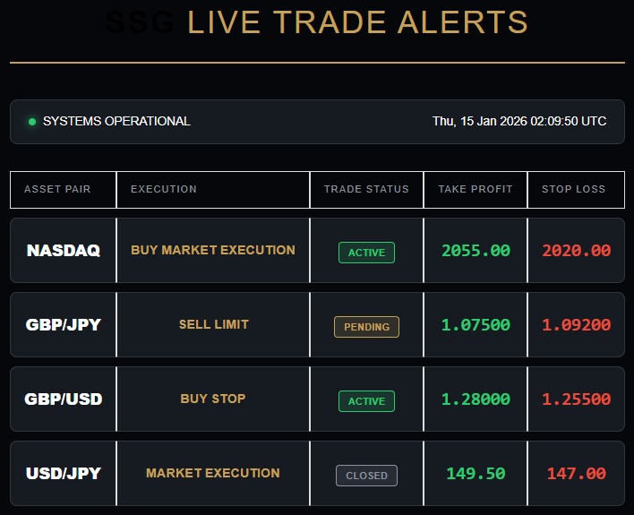Select the Take Profit column header
The height and width of the screenshot is (515, 634).
(475, 189)
